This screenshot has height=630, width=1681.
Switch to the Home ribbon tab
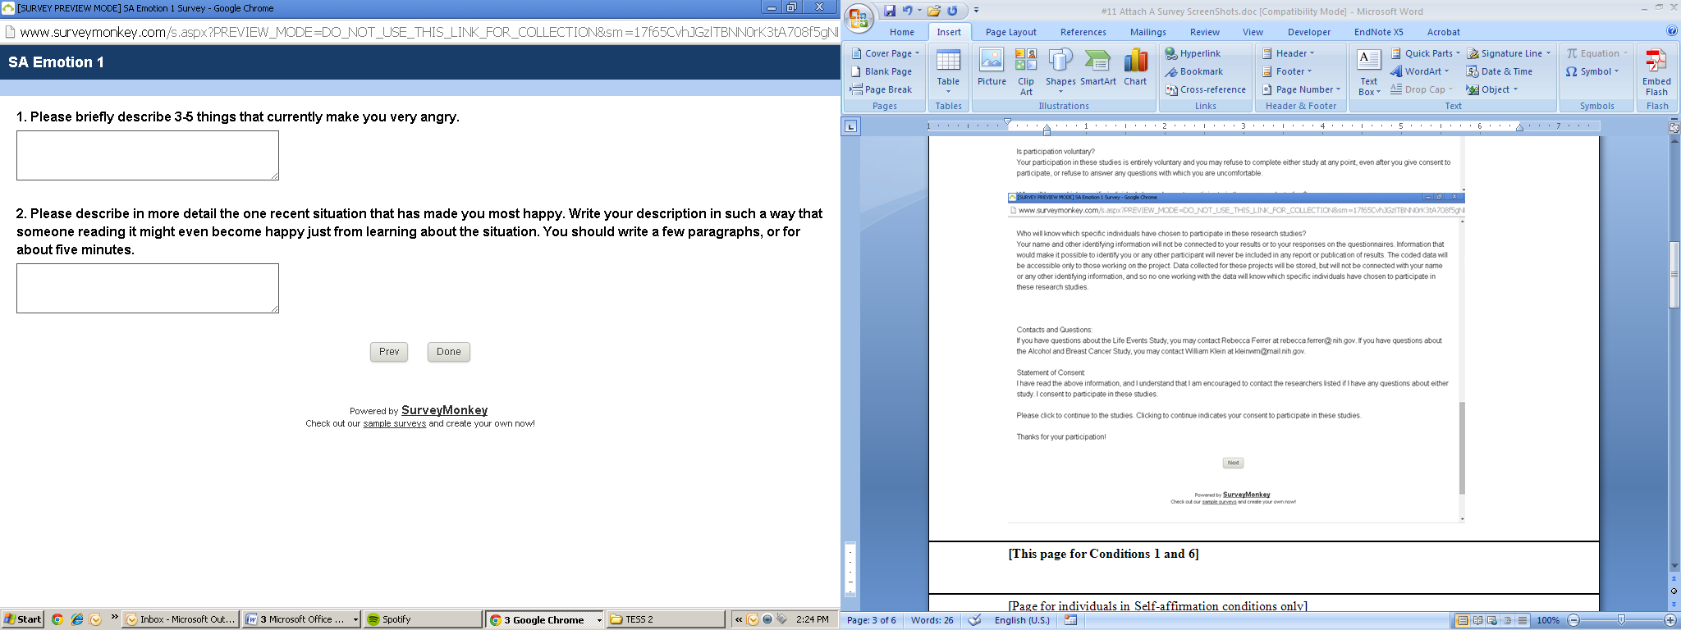click(x=902, y=32)
